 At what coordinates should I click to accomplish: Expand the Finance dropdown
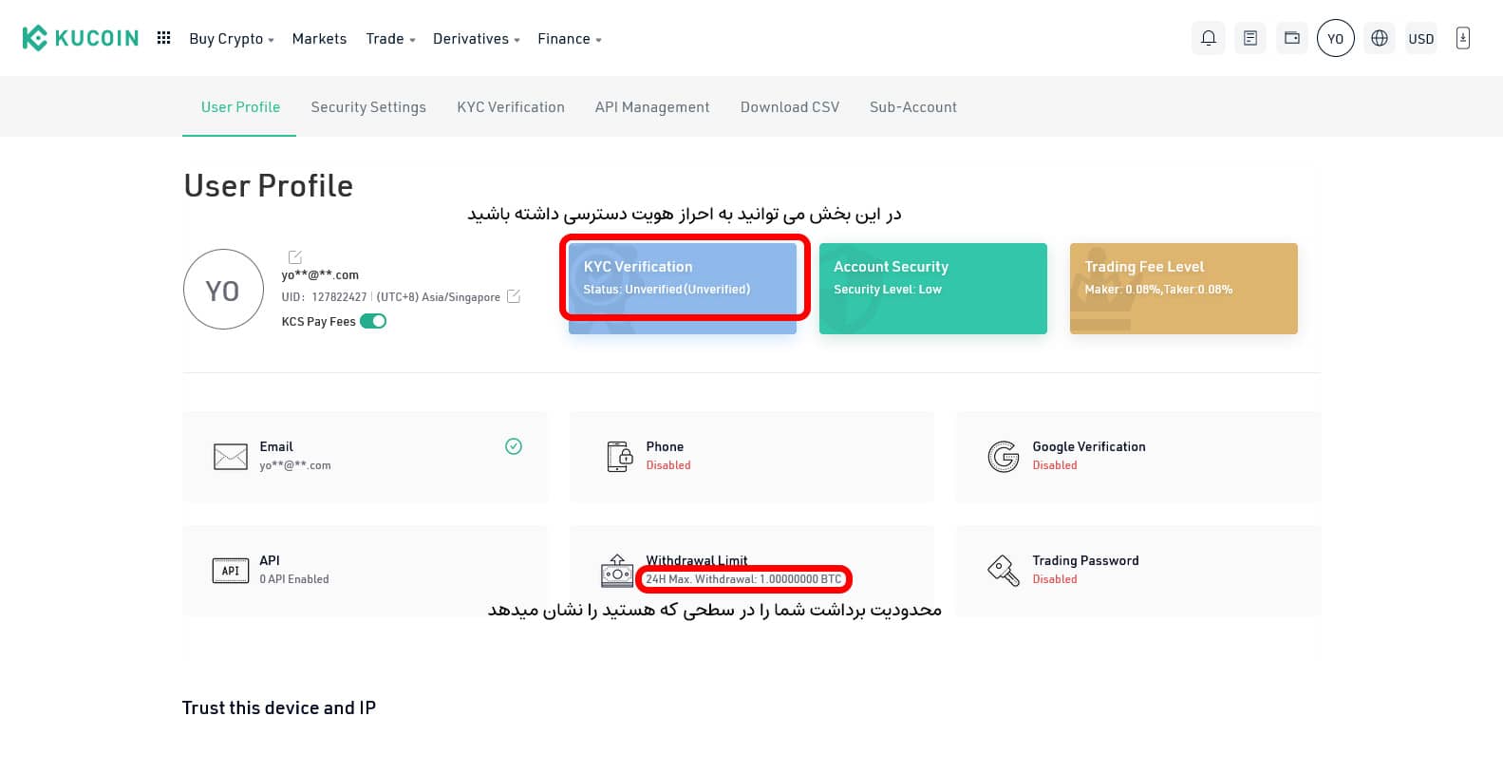(569, 39)
